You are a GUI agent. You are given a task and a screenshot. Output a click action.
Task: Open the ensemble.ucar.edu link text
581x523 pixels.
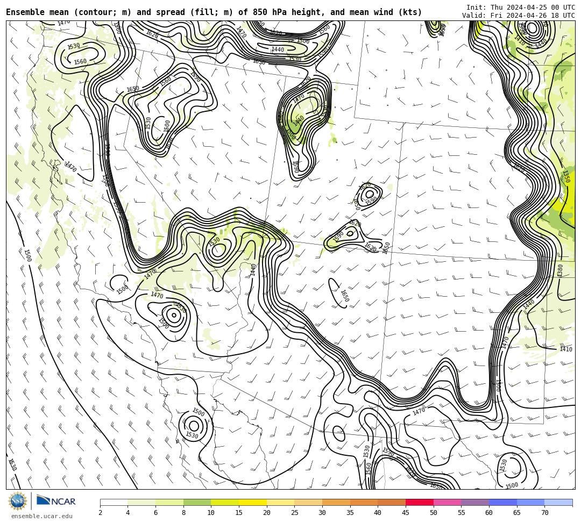[42, 516]
